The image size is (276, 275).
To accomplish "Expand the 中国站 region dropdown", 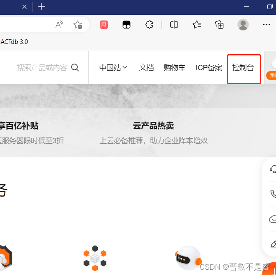I will (x=113, y=68).
